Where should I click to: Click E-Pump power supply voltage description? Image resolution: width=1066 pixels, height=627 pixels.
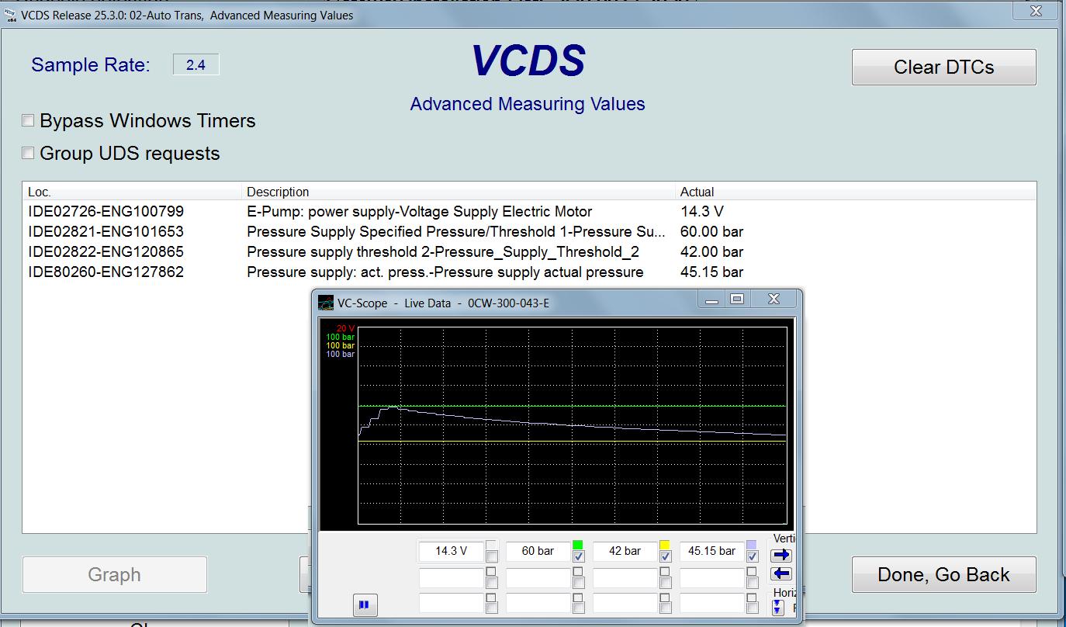419,211
